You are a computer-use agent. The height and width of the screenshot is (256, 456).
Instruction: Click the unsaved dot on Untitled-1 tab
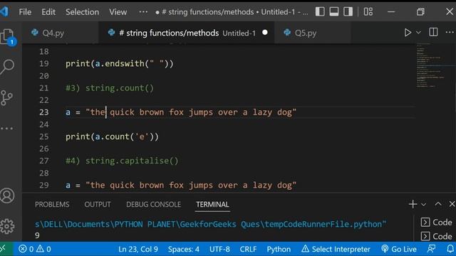(x=265, y=33)
